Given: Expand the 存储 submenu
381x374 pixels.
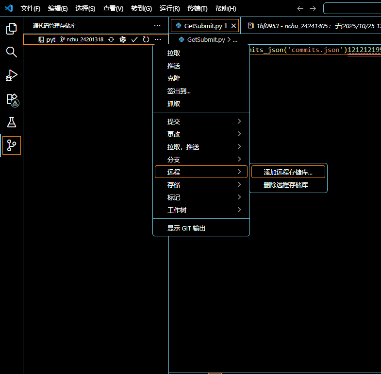Looking at the screenshot, I should click(x=201, y=185).
